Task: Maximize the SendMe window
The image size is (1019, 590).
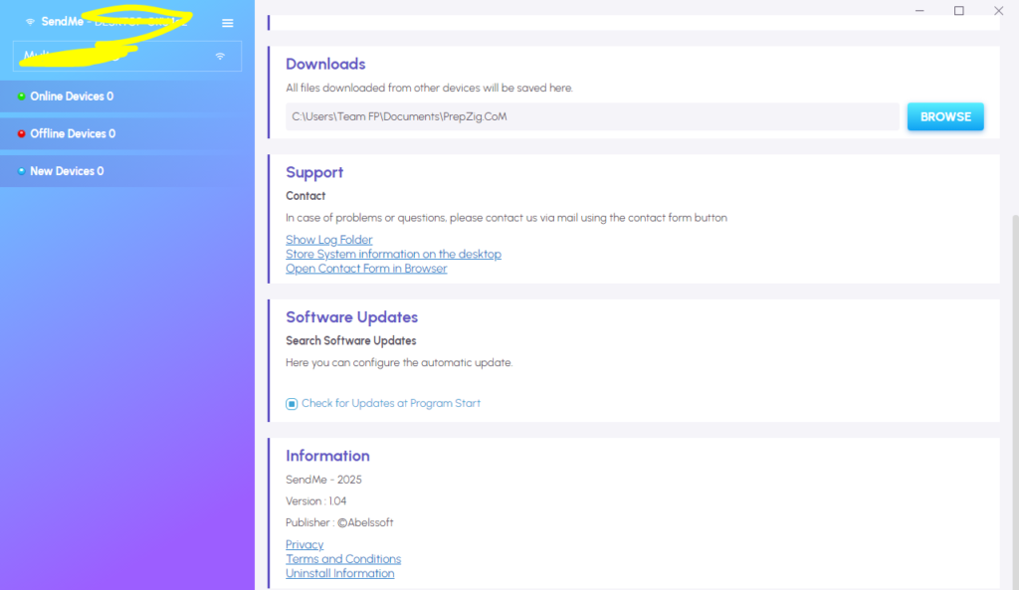Action: pyautogui.click(x=958, y=11)
